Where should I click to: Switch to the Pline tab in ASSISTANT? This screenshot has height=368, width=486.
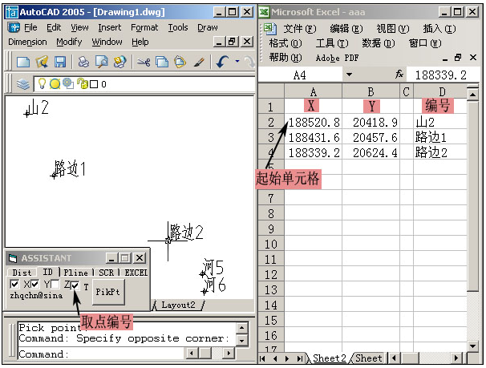pyautogui.click(x=76, y=273)
